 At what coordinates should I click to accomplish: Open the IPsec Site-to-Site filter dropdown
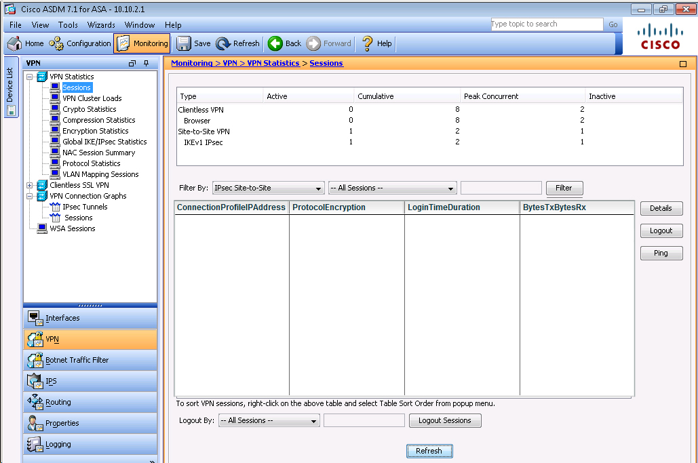click(319, 188)
